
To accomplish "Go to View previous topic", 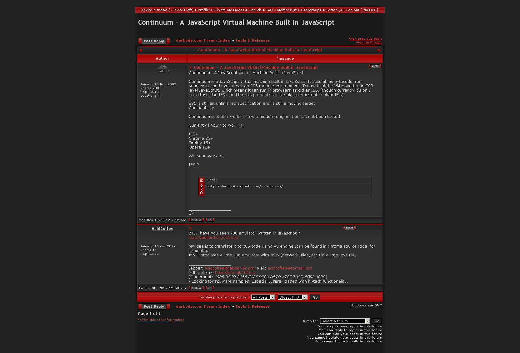I will (365, 39).
